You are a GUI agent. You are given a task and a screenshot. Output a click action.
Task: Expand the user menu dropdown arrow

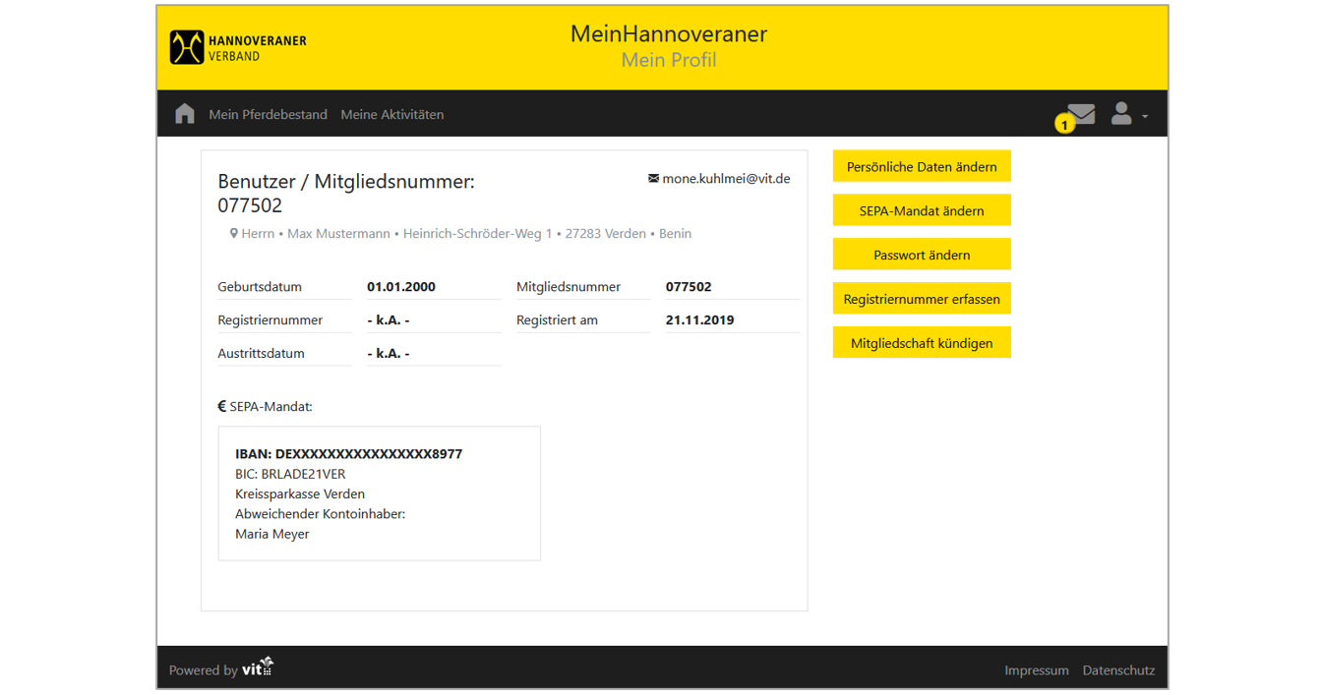[1145, 117]
